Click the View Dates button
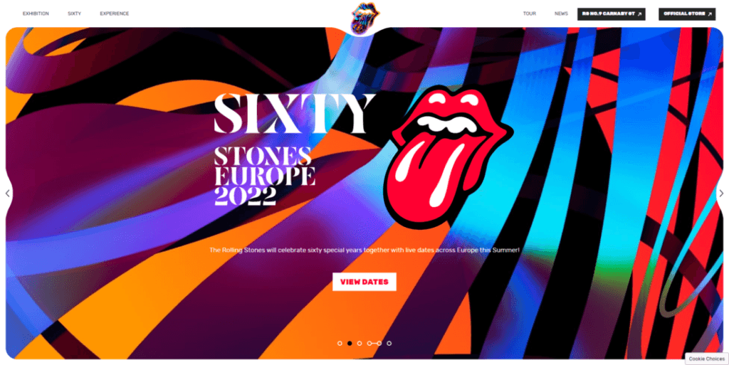Viewport: 729px width, 365px height. click(364, 282)
